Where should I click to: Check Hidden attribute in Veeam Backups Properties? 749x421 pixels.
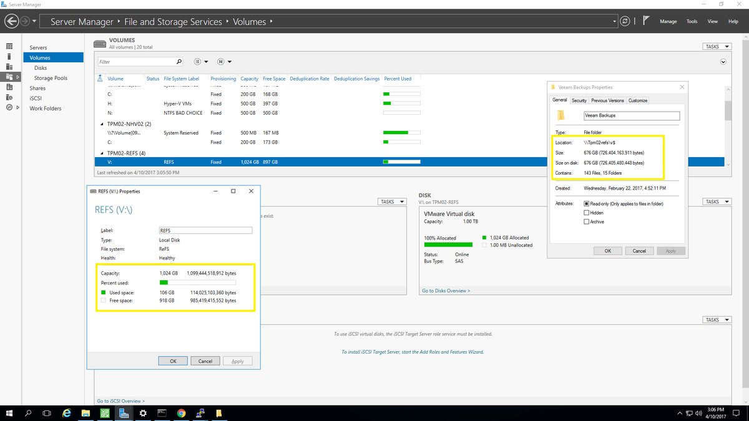pyautogui.click(x=586, y=213)
